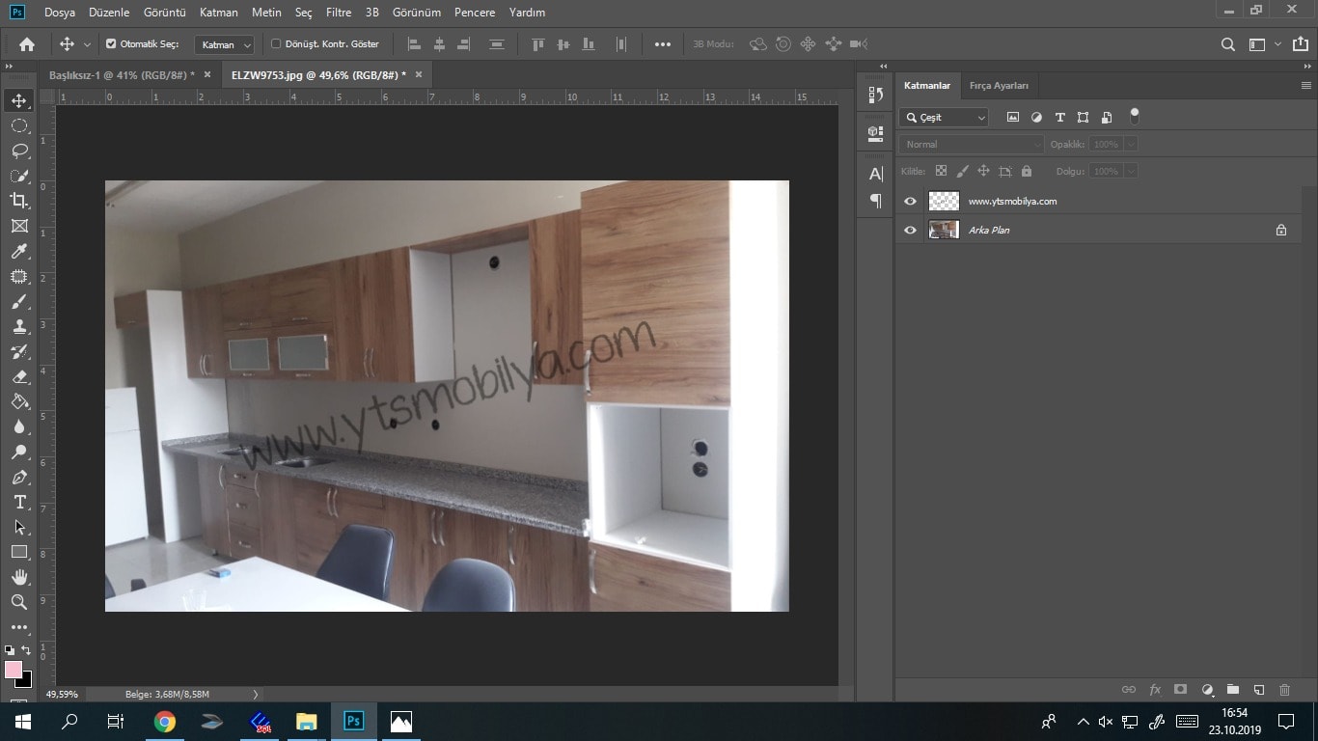Click the Arka Plan layer thumbnail
The width and height of the screenshot is (1318, 741).
click(x=944, y=230)
